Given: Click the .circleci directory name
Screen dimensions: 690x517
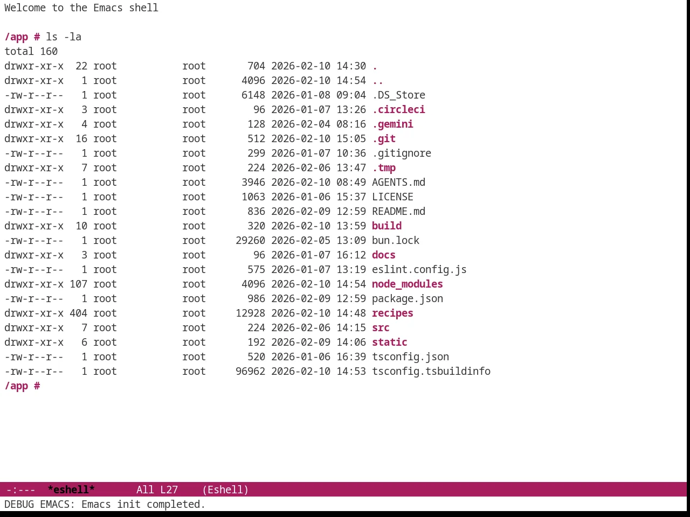Looking at the screenshot, I should 398,109.
